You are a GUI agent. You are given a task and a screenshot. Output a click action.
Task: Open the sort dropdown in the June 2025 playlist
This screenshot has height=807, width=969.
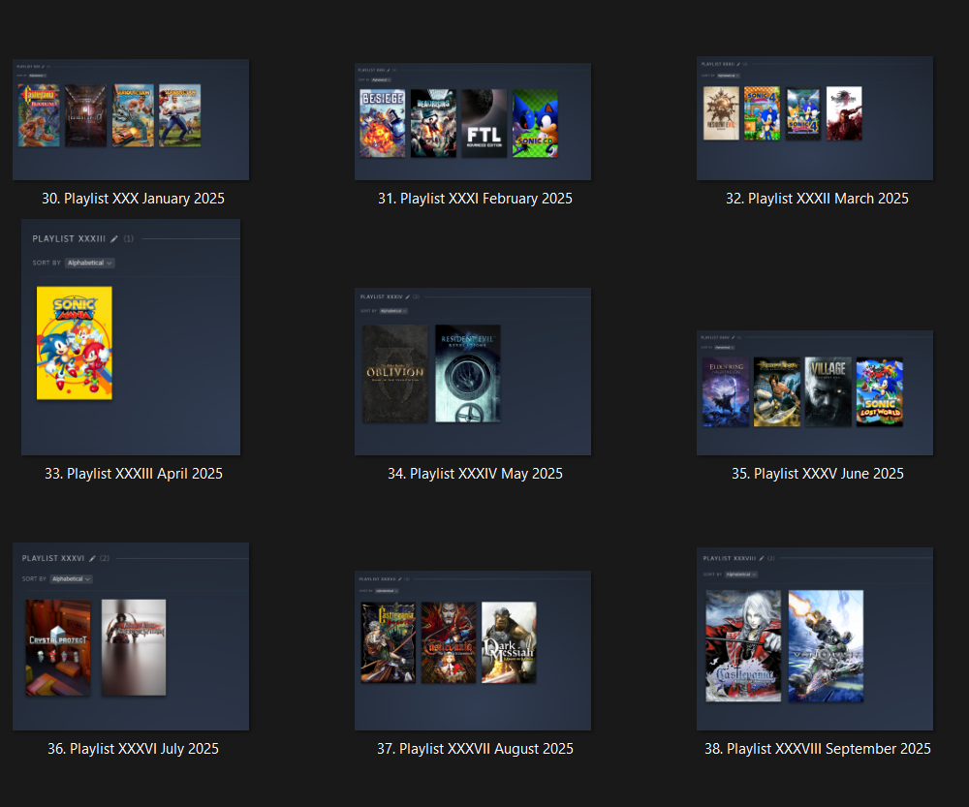724,347
